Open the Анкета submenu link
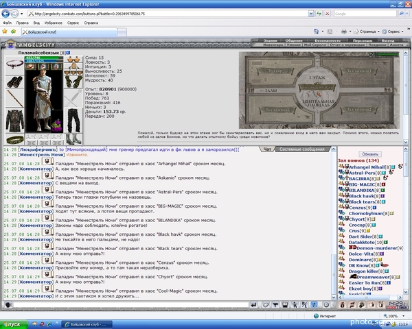 click(396, 45)
